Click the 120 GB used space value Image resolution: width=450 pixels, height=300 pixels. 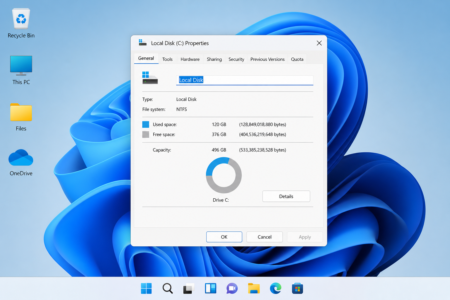coord(219,125)
